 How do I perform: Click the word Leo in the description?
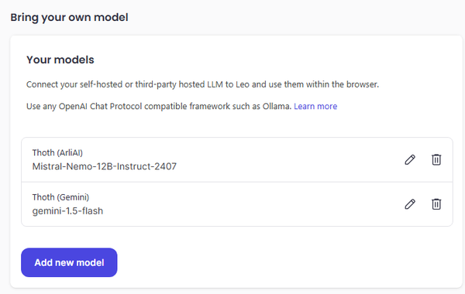pos(243,84)
